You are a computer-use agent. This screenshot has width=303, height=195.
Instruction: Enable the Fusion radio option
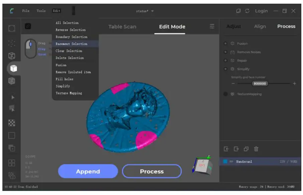[225, 43]
